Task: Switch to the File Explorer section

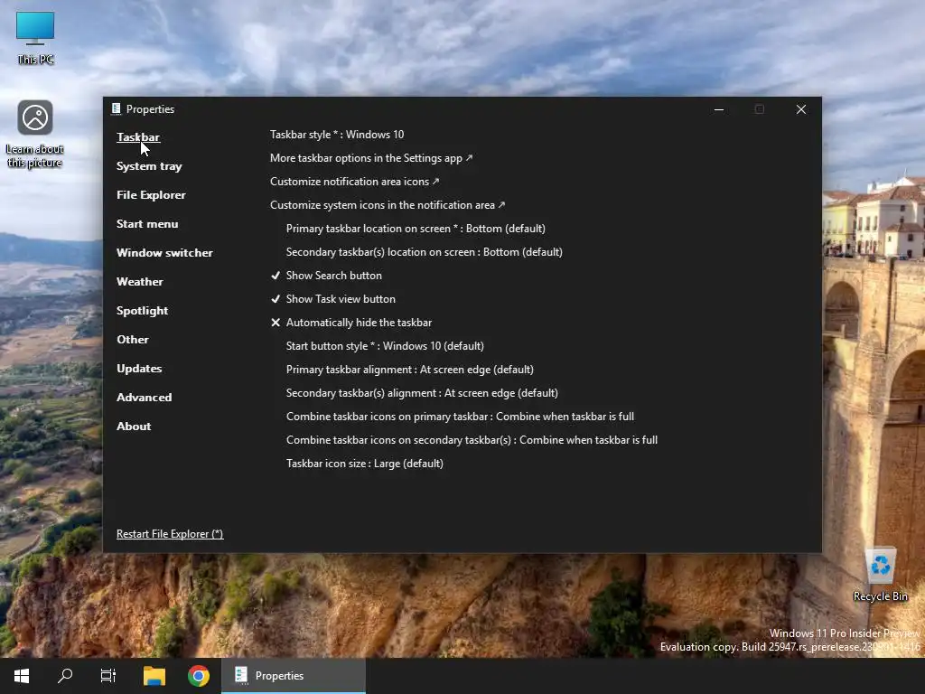Action: click(151, 195)
